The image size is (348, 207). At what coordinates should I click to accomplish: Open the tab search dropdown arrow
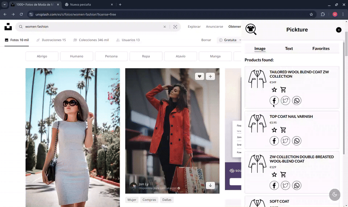pos(4,4)
